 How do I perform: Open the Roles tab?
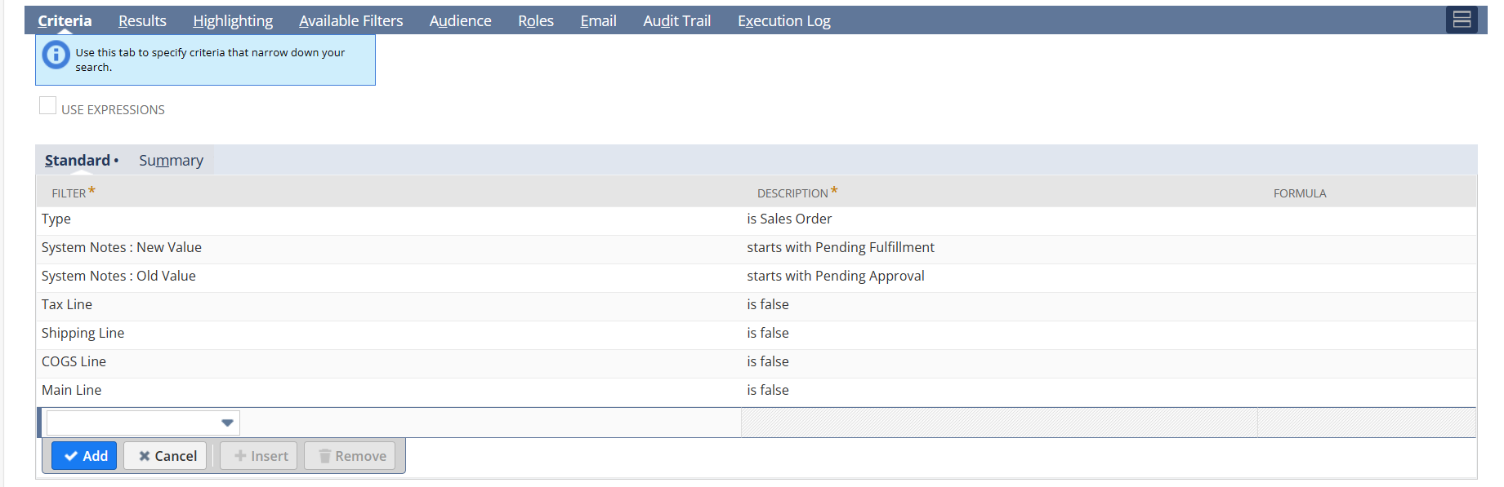tap(535, 21)
